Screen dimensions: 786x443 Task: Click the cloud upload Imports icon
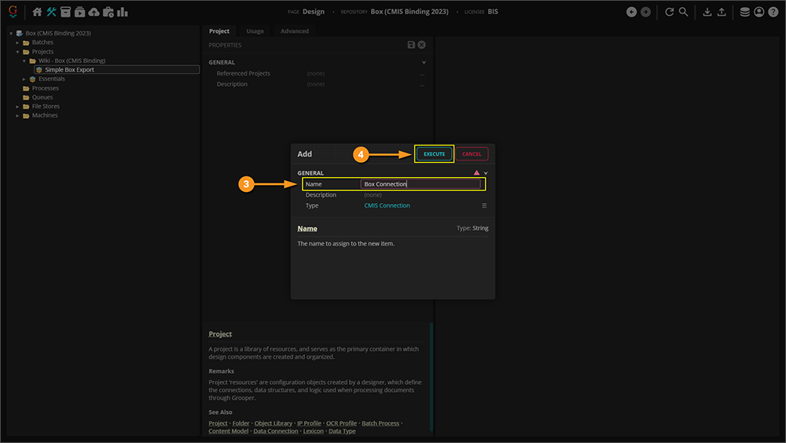[x=94, y=12]
